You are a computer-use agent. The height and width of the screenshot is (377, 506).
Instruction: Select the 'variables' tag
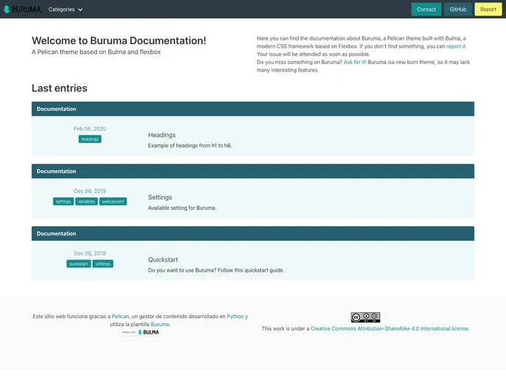[87, 201]
